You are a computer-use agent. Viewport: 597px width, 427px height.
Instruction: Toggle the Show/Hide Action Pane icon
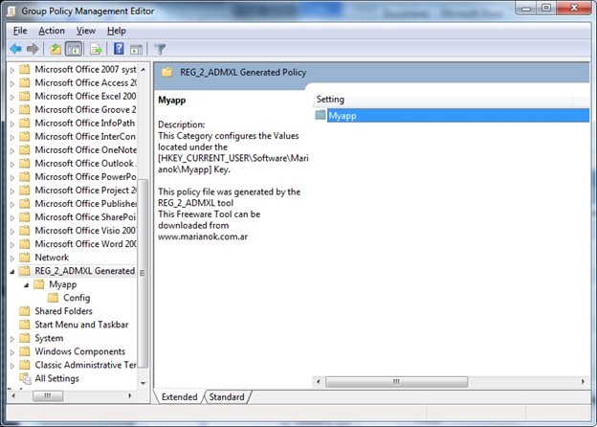[136, 49]
